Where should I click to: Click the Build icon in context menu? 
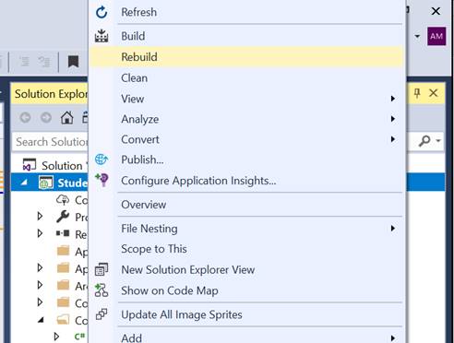pyautogui.click(x=102, y=36)
